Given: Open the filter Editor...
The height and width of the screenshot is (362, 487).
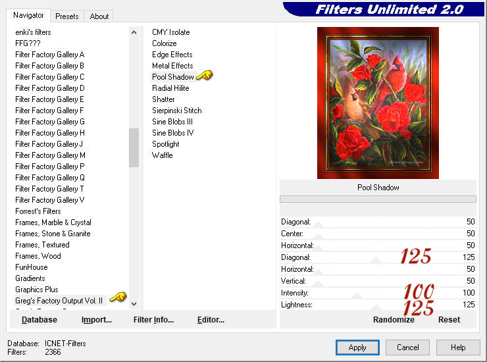Looking at the screenshot, I should 211,320.
